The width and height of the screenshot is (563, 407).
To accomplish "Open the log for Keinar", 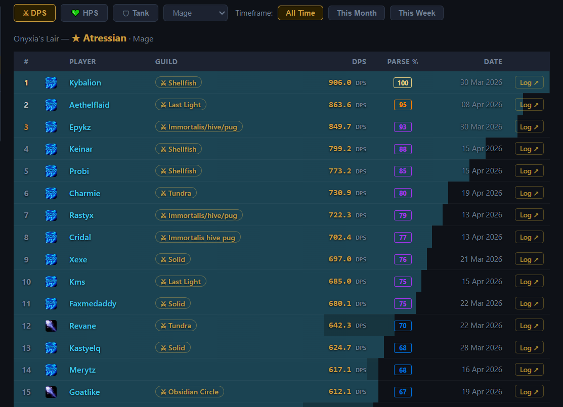I will click(x=529, y=149).
